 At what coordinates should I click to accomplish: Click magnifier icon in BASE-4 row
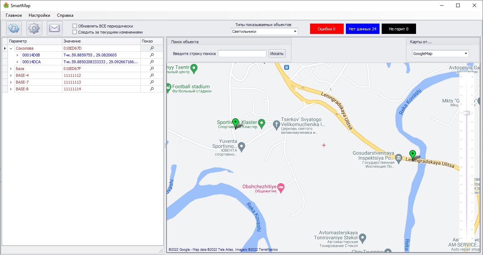152,75
